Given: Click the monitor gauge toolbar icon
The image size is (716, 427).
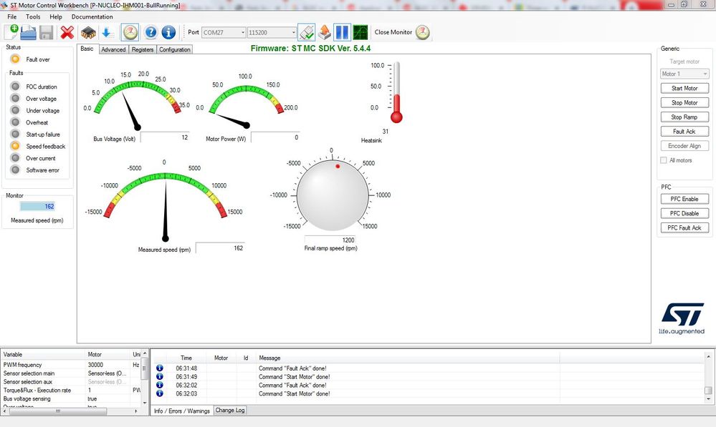Looking at the screenshot, I should 130,32.
